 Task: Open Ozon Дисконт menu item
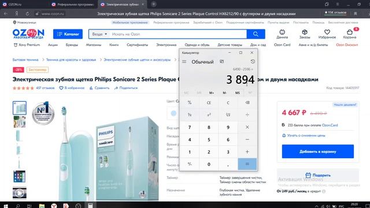(347, 45)
